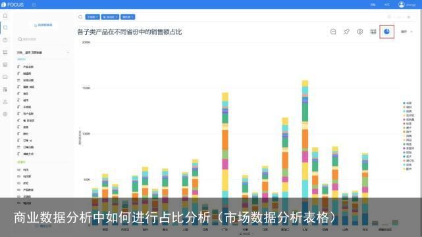Click the choose data source link
This screenshot has height=237, width=422.
click(43, 25)
